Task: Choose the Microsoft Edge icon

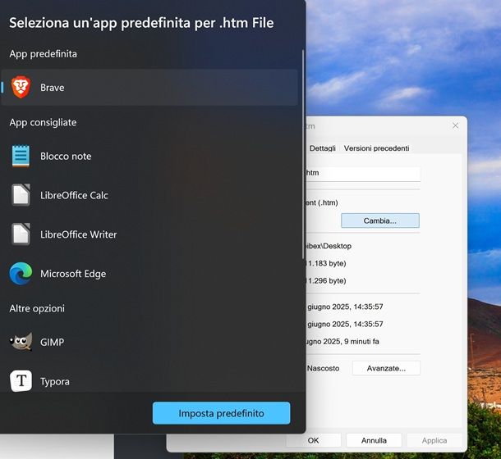Action: tap(21, 274)
